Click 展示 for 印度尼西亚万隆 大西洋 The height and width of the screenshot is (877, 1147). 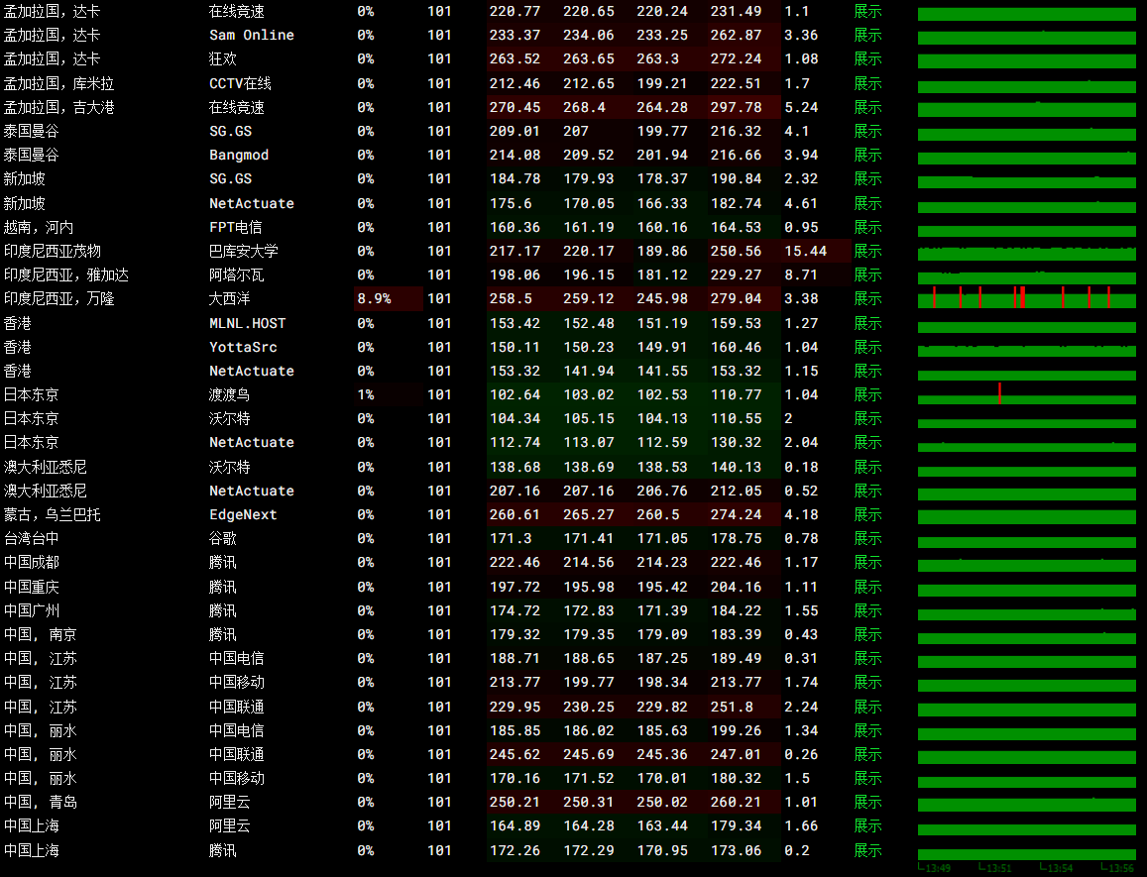coord(867,298)
